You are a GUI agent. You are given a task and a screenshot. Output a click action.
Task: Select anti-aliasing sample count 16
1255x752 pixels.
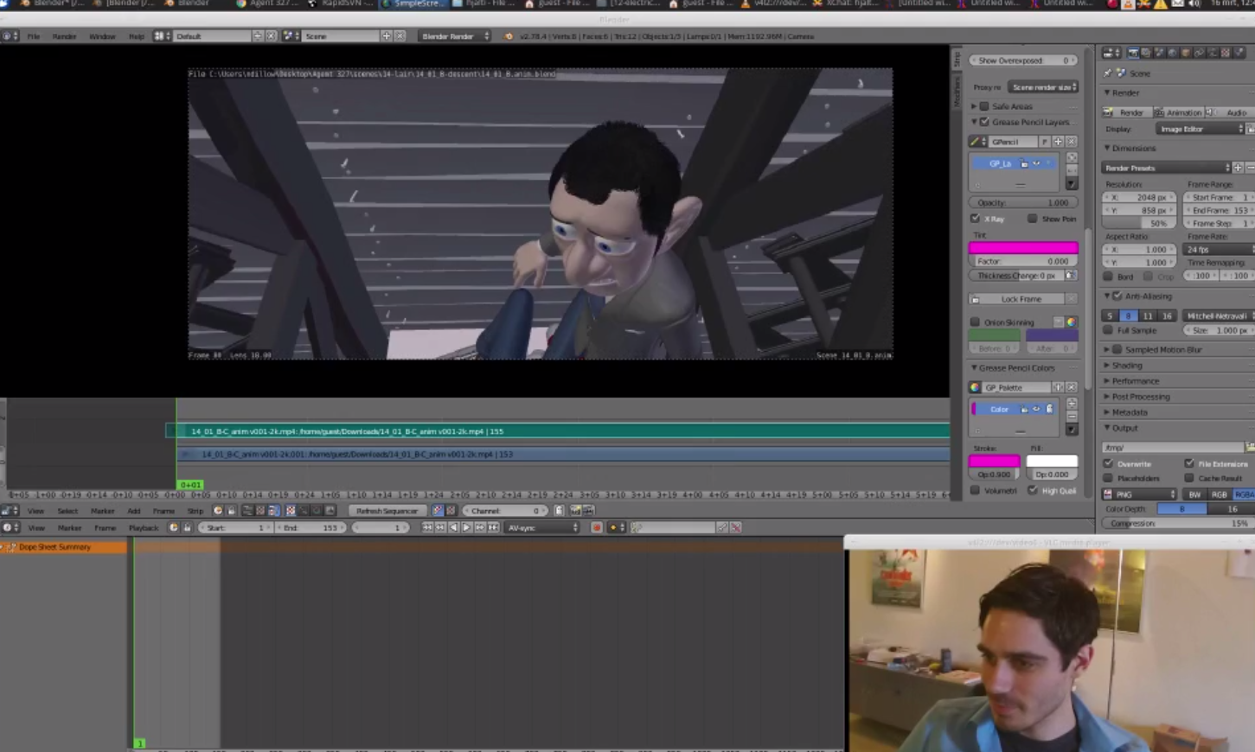[1166, 316]
